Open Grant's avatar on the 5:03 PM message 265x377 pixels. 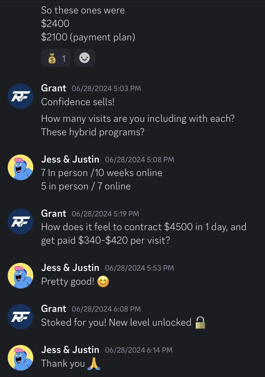tap(20, 96)
